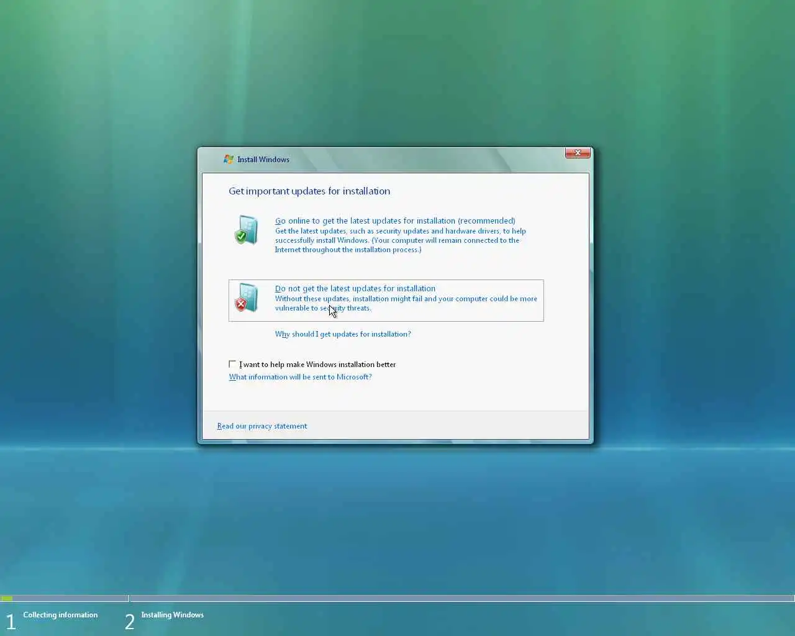Click the green shield update icon
Screen dimensions: 795x636
(246, 230)
